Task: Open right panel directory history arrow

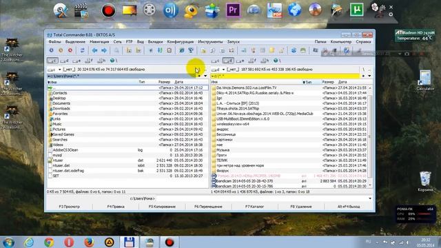Action: coord(369,76)
